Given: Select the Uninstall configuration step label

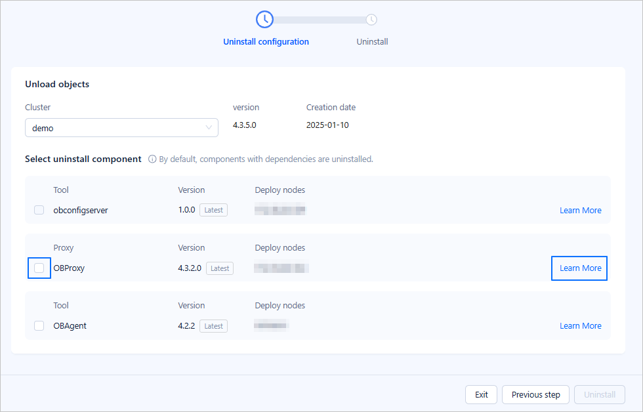Looking at the screenshot, I should tap(266, 42).
